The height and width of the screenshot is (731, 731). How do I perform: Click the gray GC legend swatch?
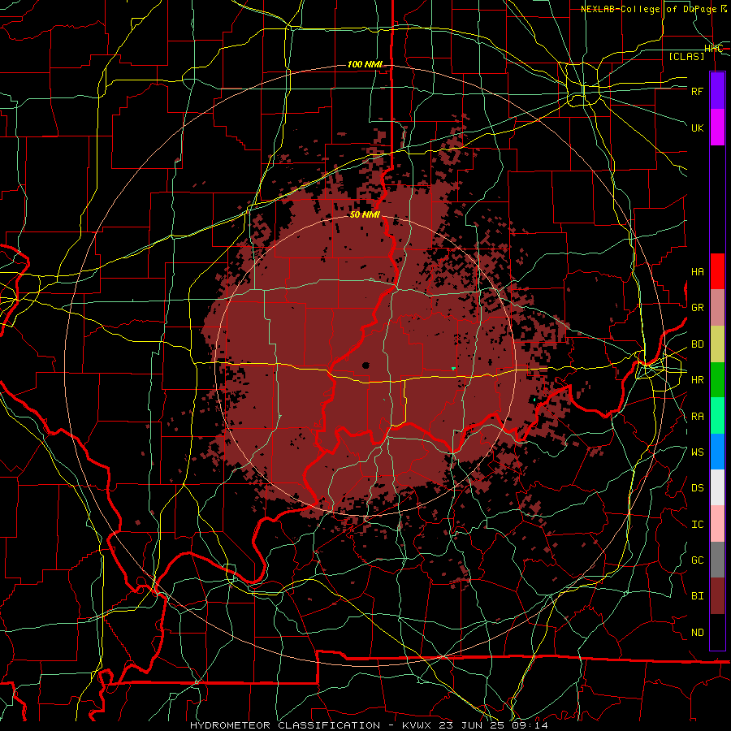[717, 560]
